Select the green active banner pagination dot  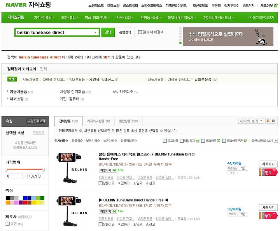pos(180,43)
